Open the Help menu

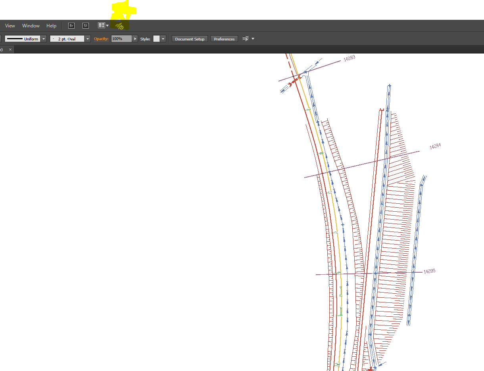52,26
